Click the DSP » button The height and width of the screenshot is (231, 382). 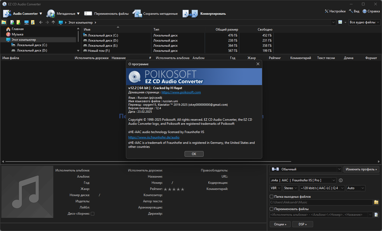[303, 224]
